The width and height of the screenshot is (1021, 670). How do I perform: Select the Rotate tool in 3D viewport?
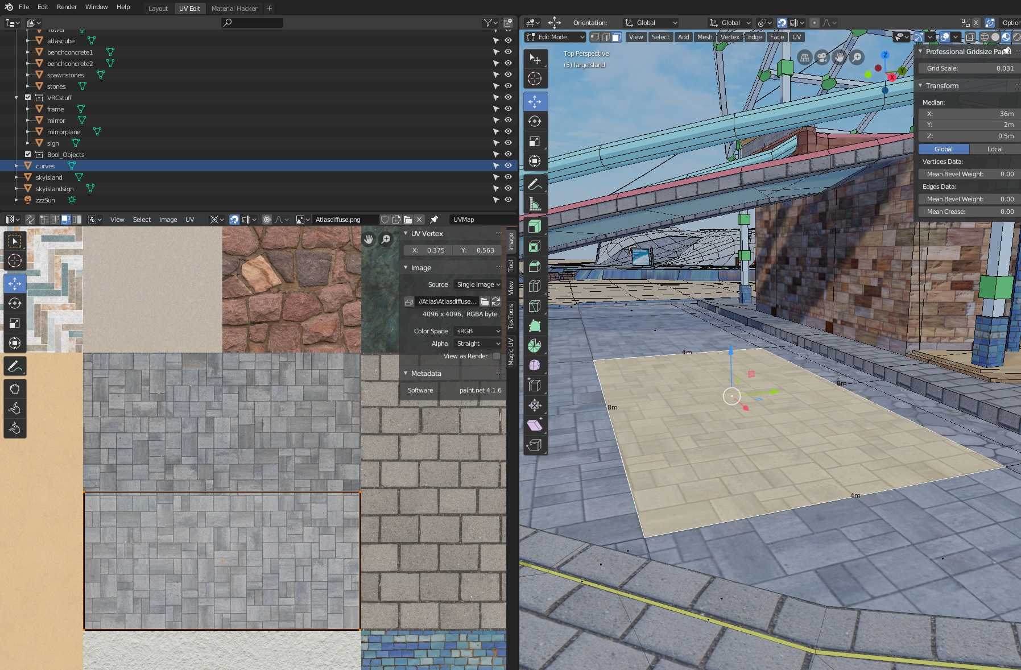(535, 121)
